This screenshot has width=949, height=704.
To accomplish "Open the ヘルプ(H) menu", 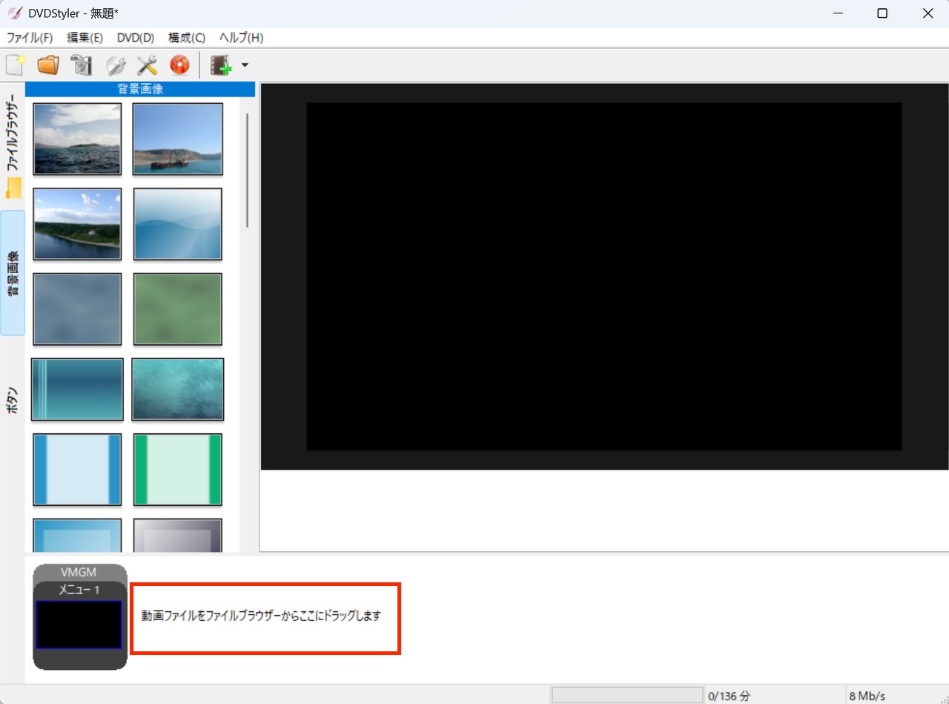I will pos(241,38).
